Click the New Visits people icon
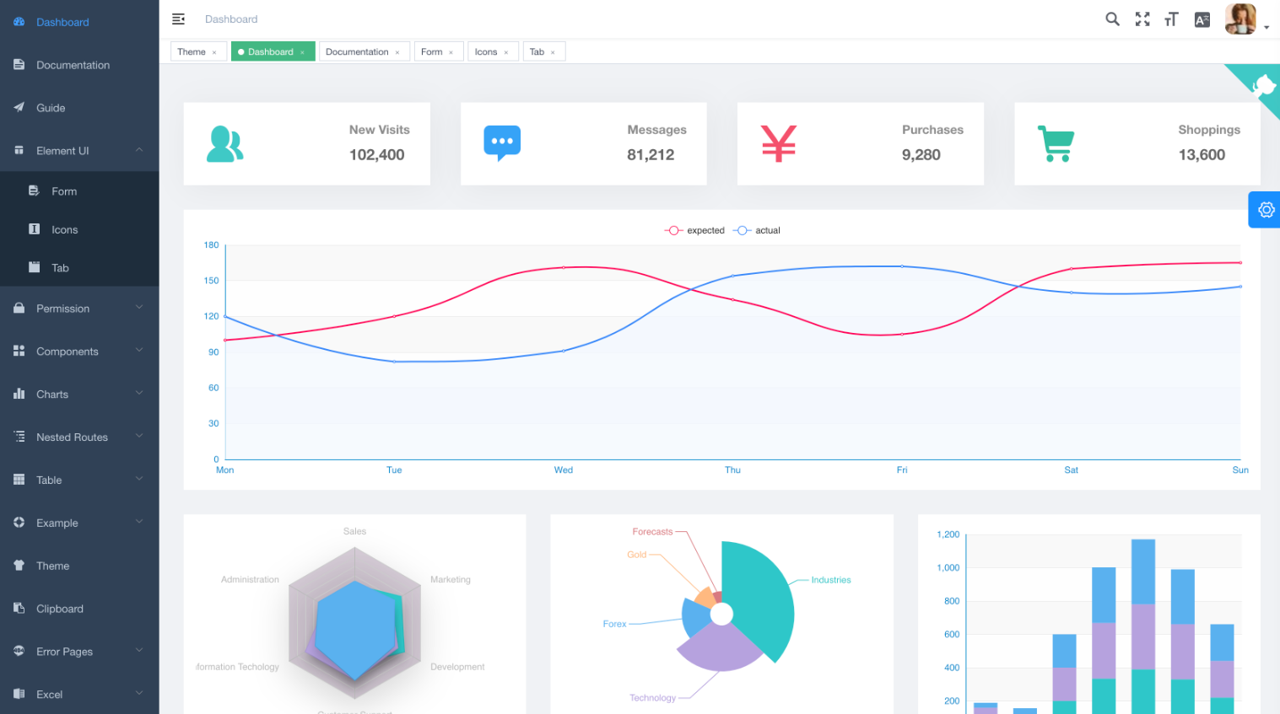 (x=225, y=144)
